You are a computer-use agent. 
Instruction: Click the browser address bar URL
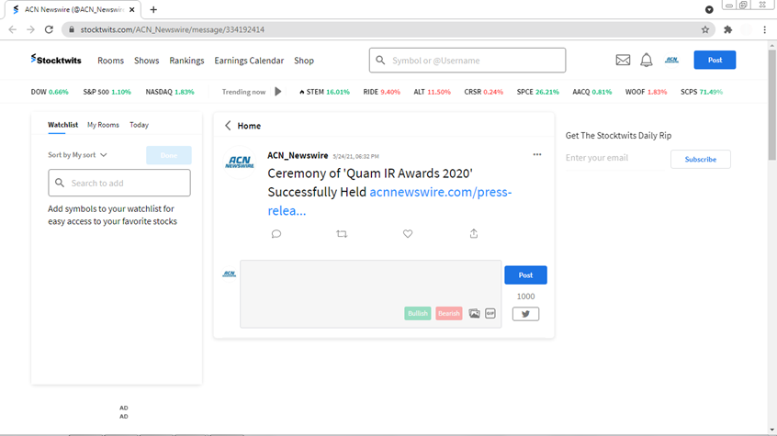(x=173, y=29)
